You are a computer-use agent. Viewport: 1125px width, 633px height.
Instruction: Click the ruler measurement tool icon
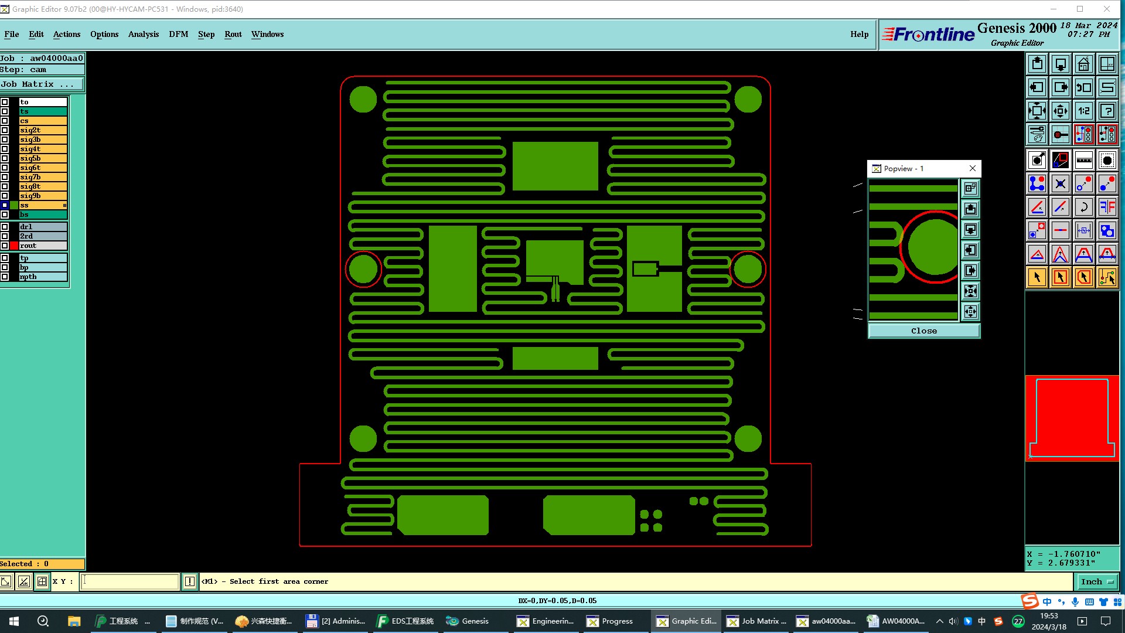click(1083, 160)
